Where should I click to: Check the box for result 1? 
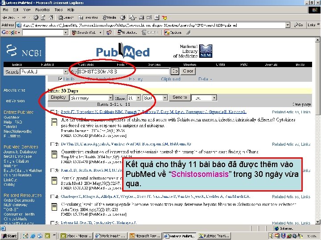[53, 112]
